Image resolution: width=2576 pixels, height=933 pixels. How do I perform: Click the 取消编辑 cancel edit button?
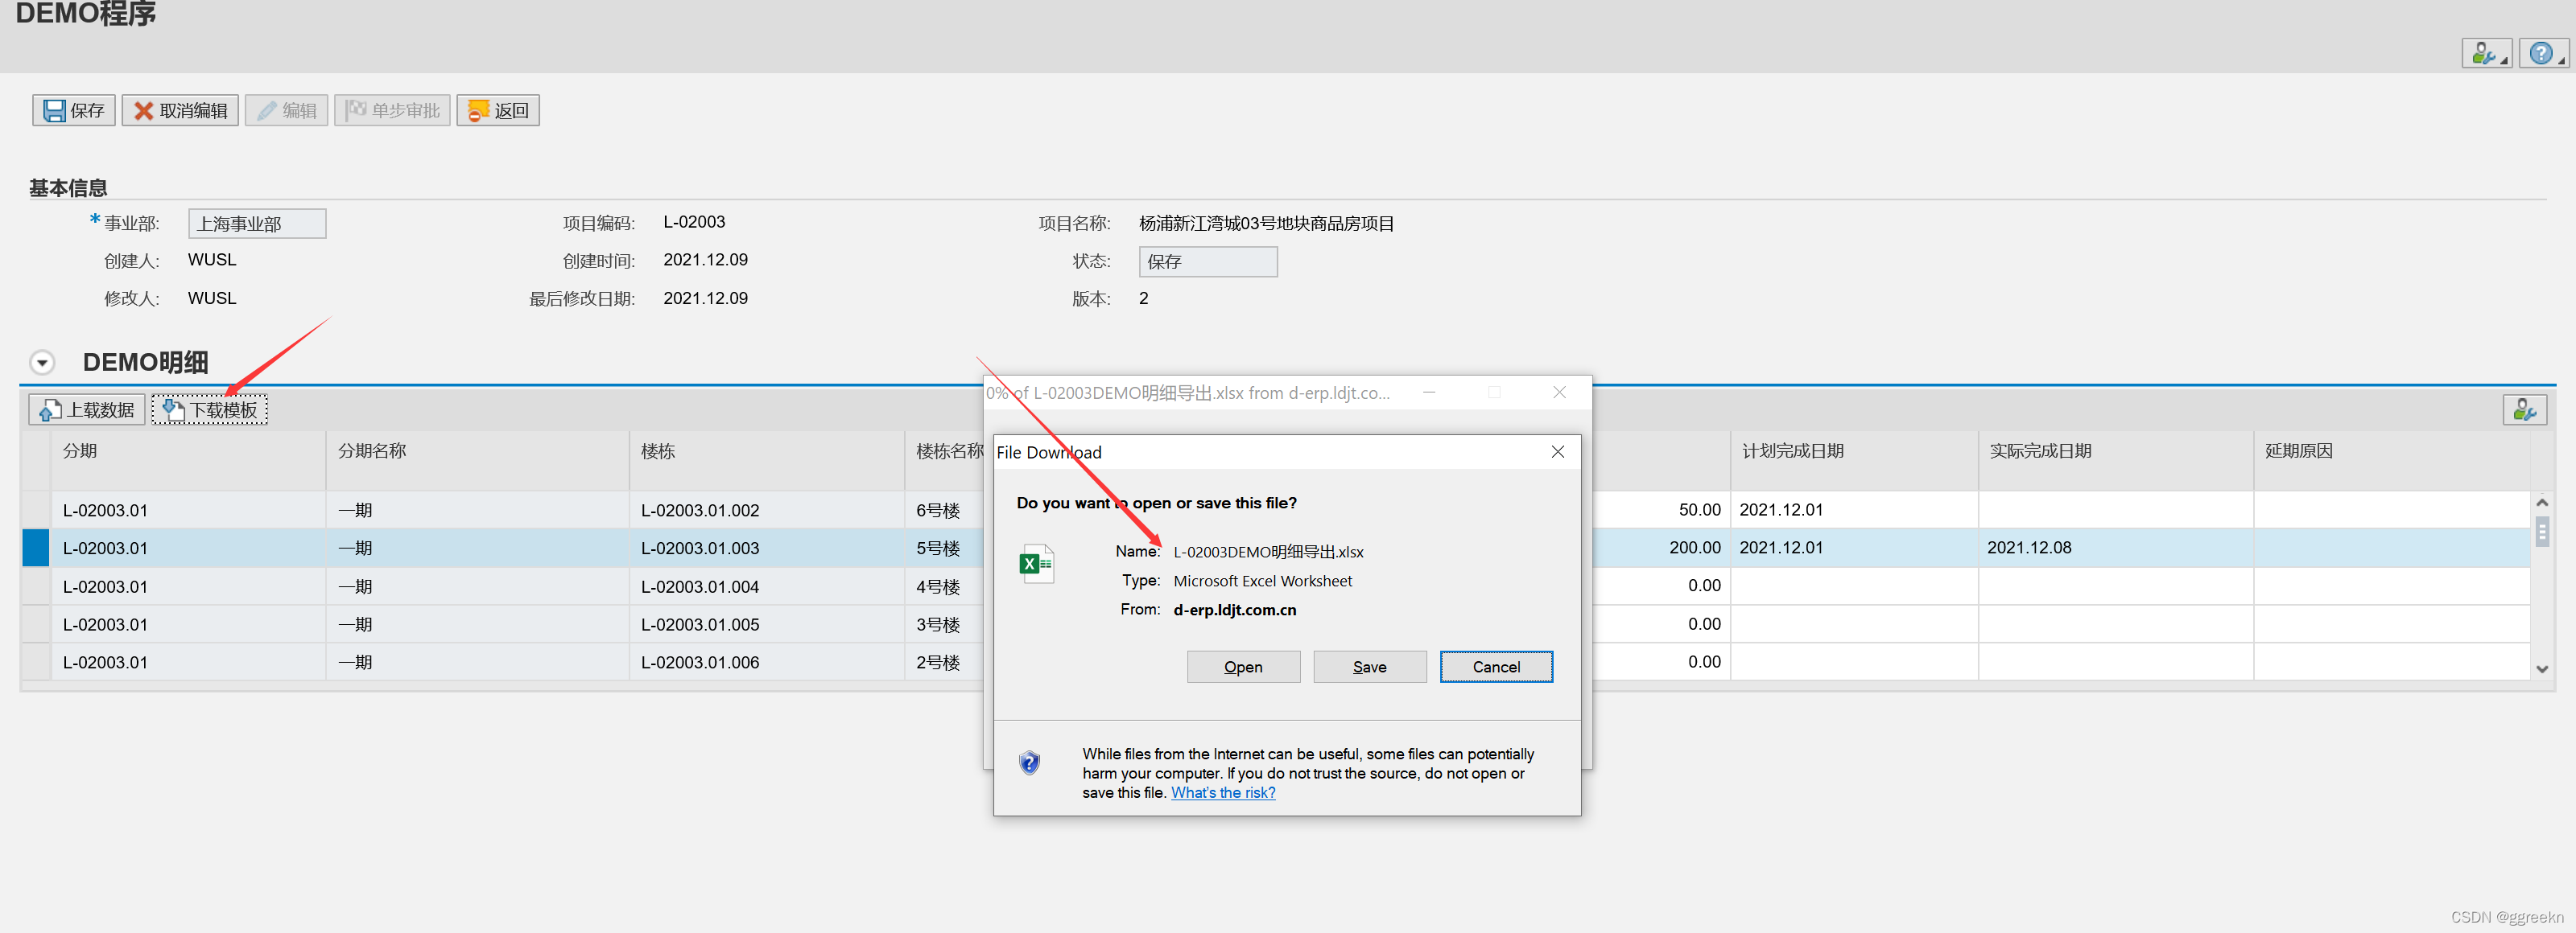click(180, 110)
